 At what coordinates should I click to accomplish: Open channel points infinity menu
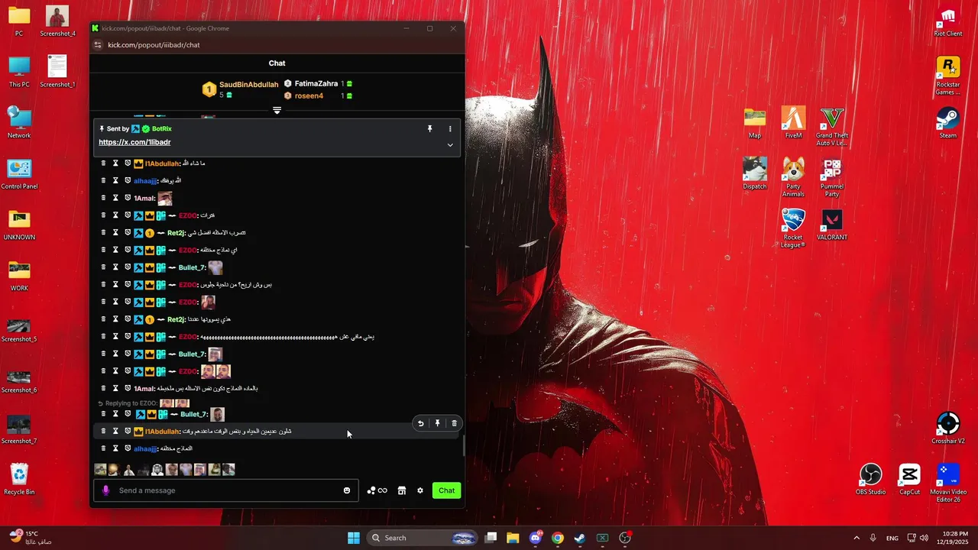click(x=377, y=490)
